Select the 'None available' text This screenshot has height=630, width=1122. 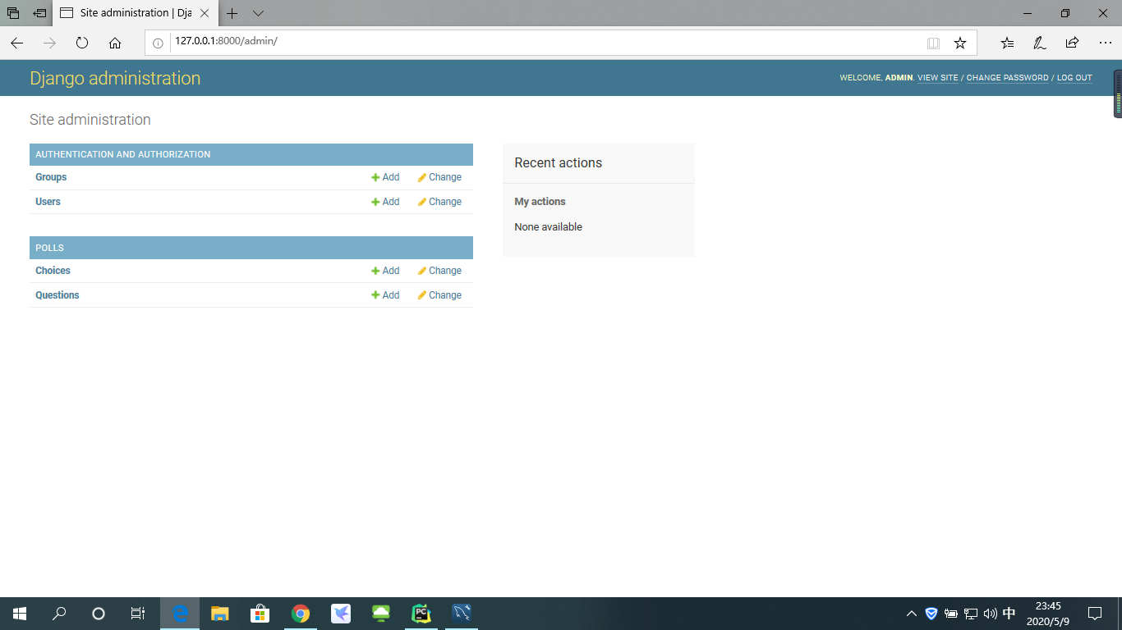point(549,227)
